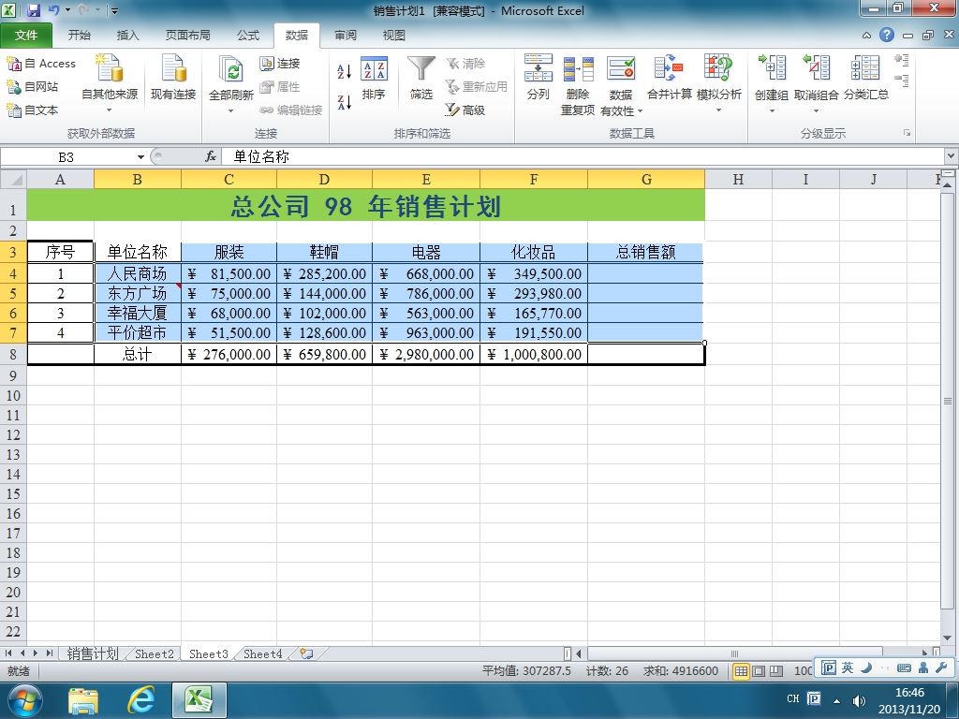Insert a new worksheet tab icon
959x719 pixels.
[306, 653]
